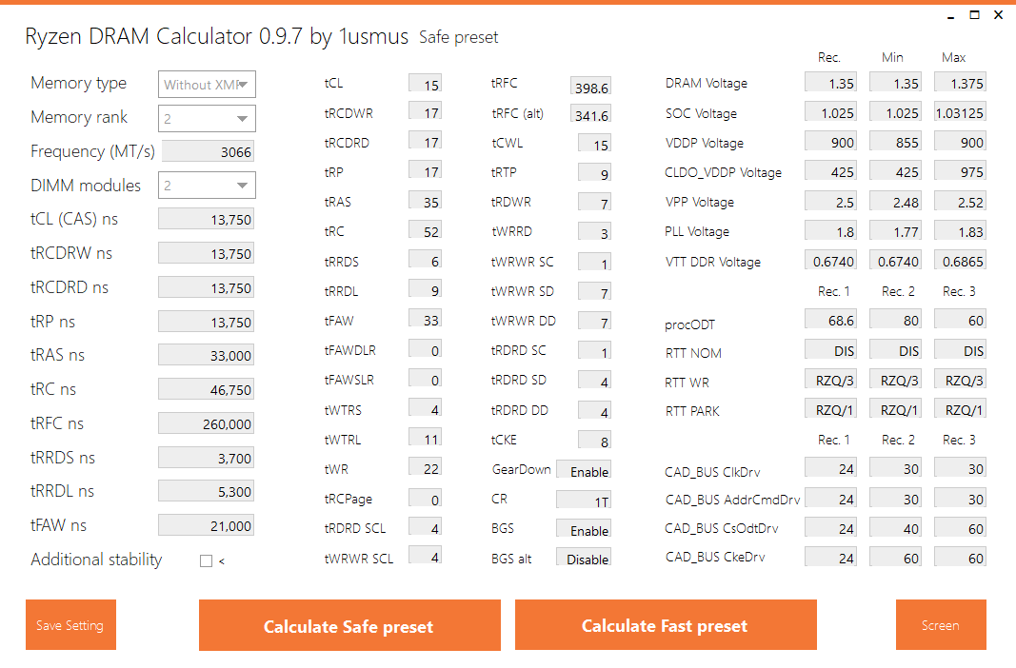This screenshot has width=1016, height=668.
Task: Select the tRP ns input field
Action: [x=206, y=322]
